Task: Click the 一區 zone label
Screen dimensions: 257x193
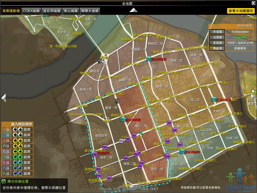Action: 6,129
